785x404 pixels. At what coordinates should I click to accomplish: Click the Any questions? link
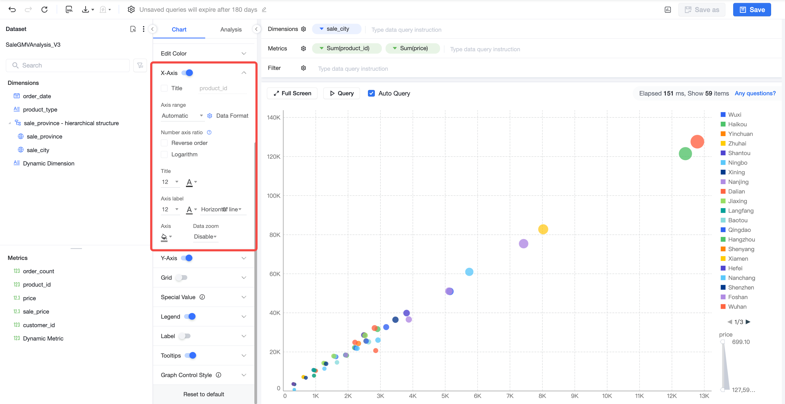point(755,93)
